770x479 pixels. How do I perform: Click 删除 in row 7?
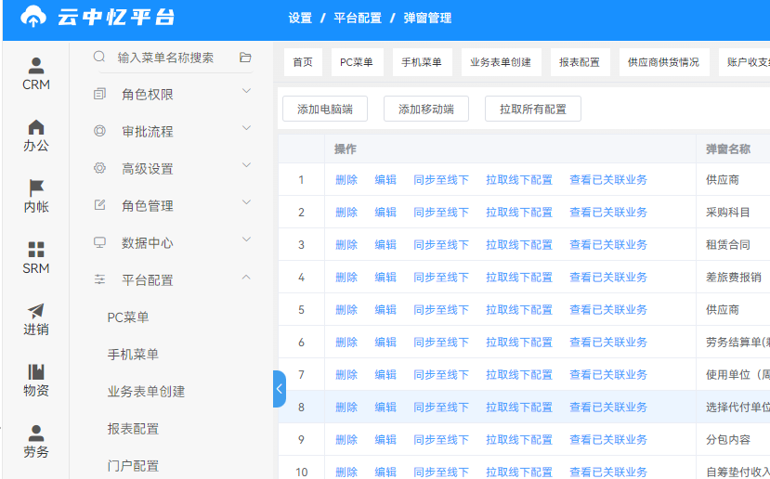coord(346,374)
